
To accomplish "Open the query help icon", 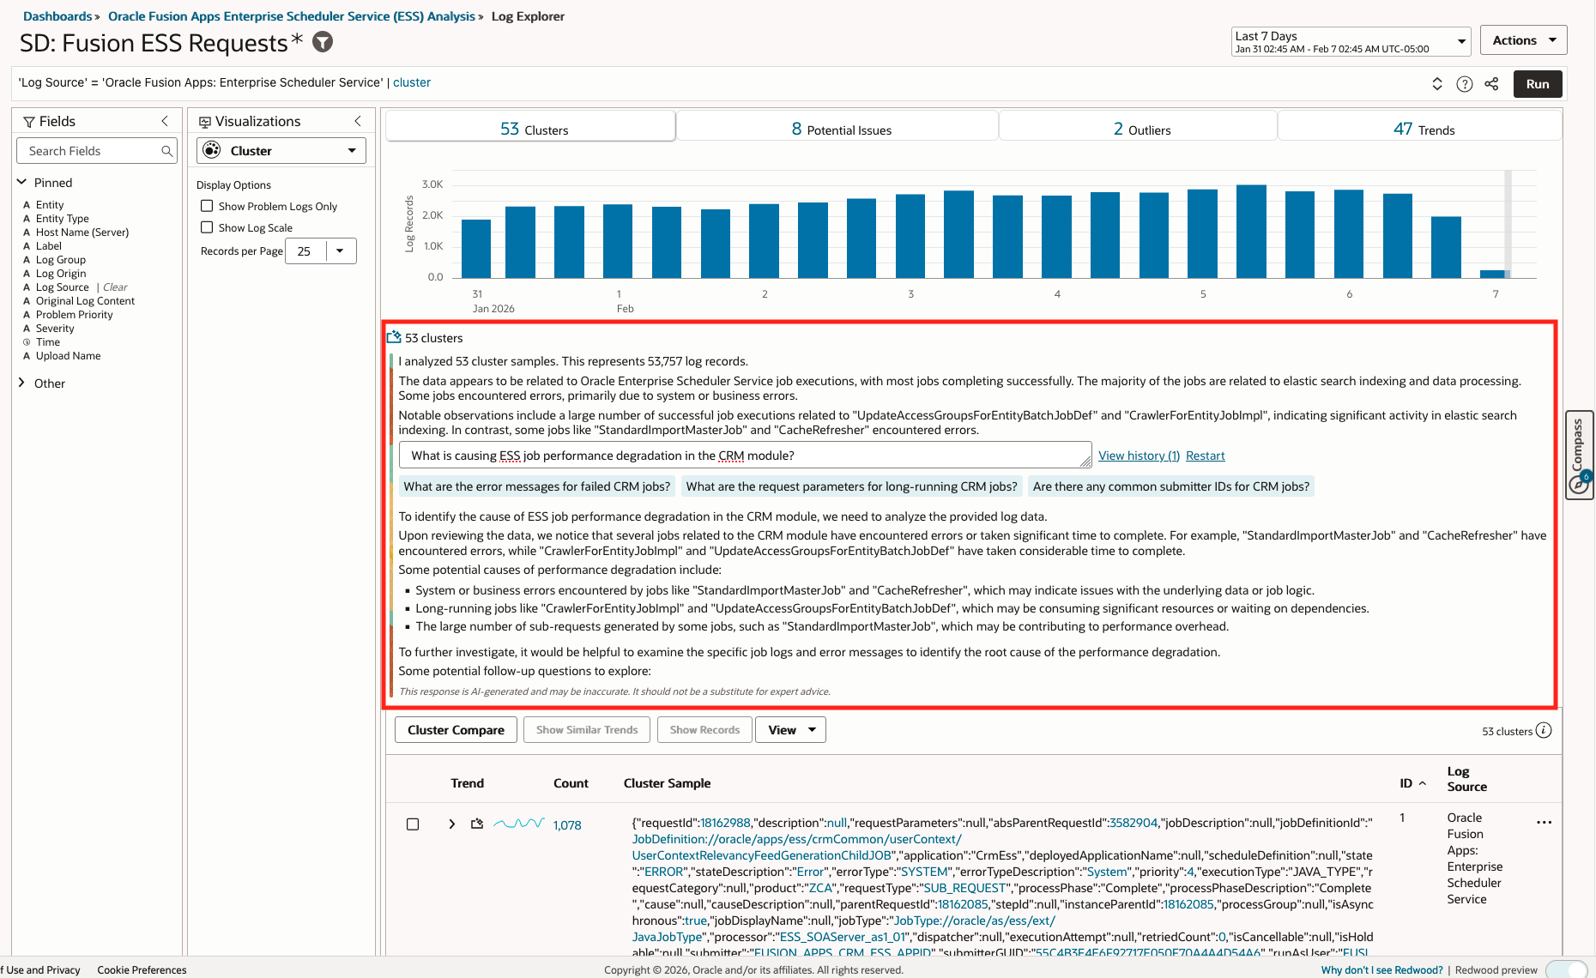I will pyautogui.click(x=1465, y=83).
